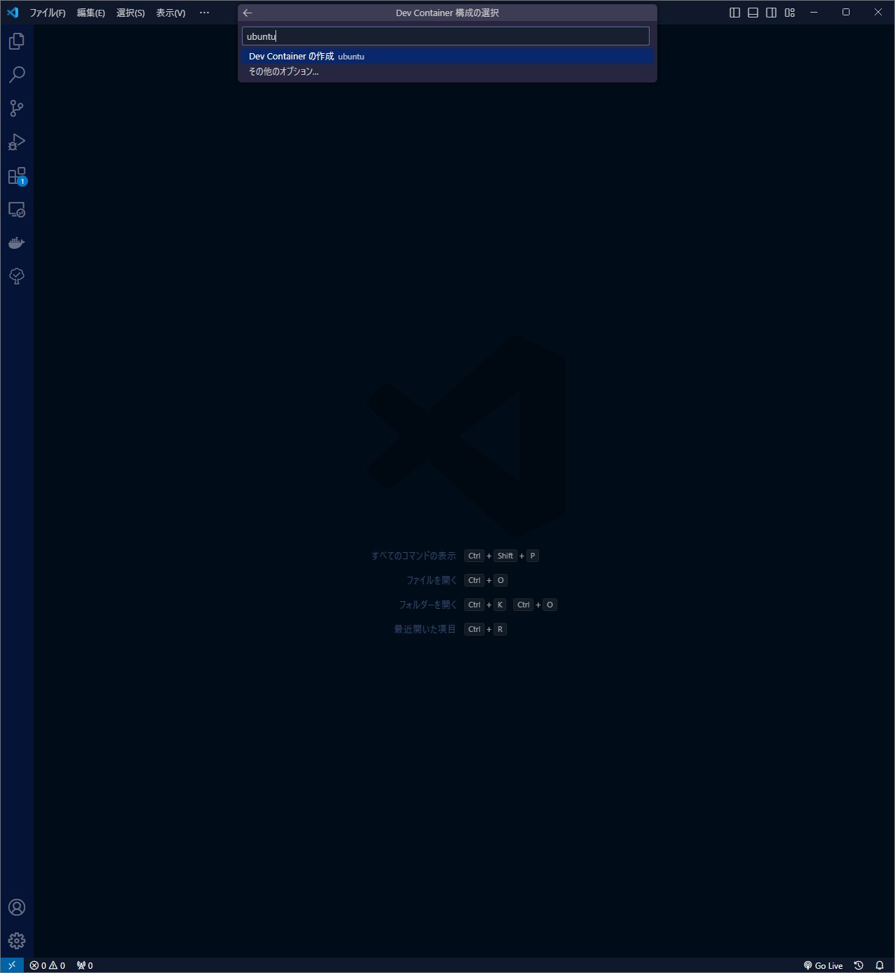Open the 選択(S) menu

click(x=131, y=13)
